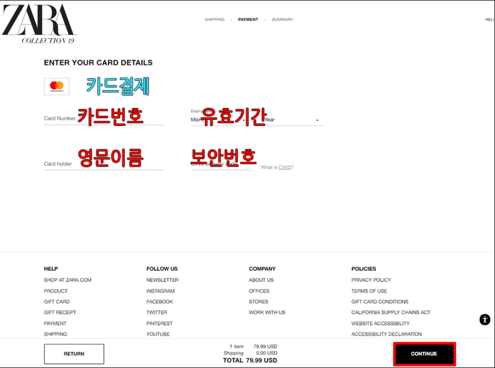Click the 'Shipping 0.00 USD' line
Image resolution: width=495 pixels, height=368 pixels.
point(250,353)
